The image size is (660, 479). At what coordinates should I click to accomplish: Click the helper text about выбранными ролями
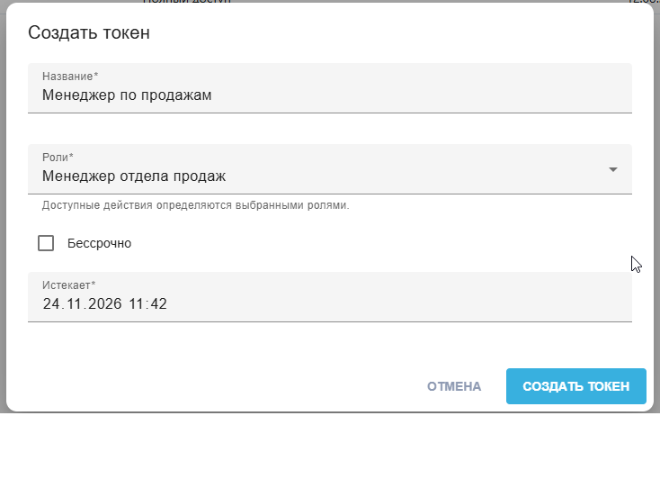pos(196,205)
